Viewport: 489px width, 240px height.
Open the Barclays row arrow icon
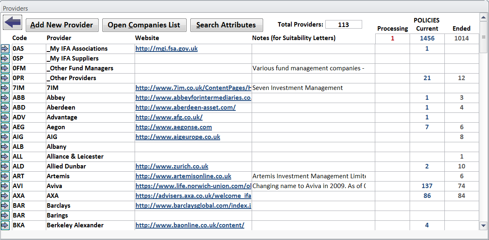6,206
